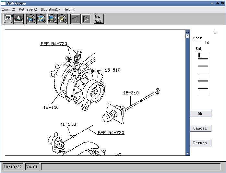This screenshot has width=226, height=173.
Task: Click the fifth Sub input box
Action: click(x=203, y=84)
